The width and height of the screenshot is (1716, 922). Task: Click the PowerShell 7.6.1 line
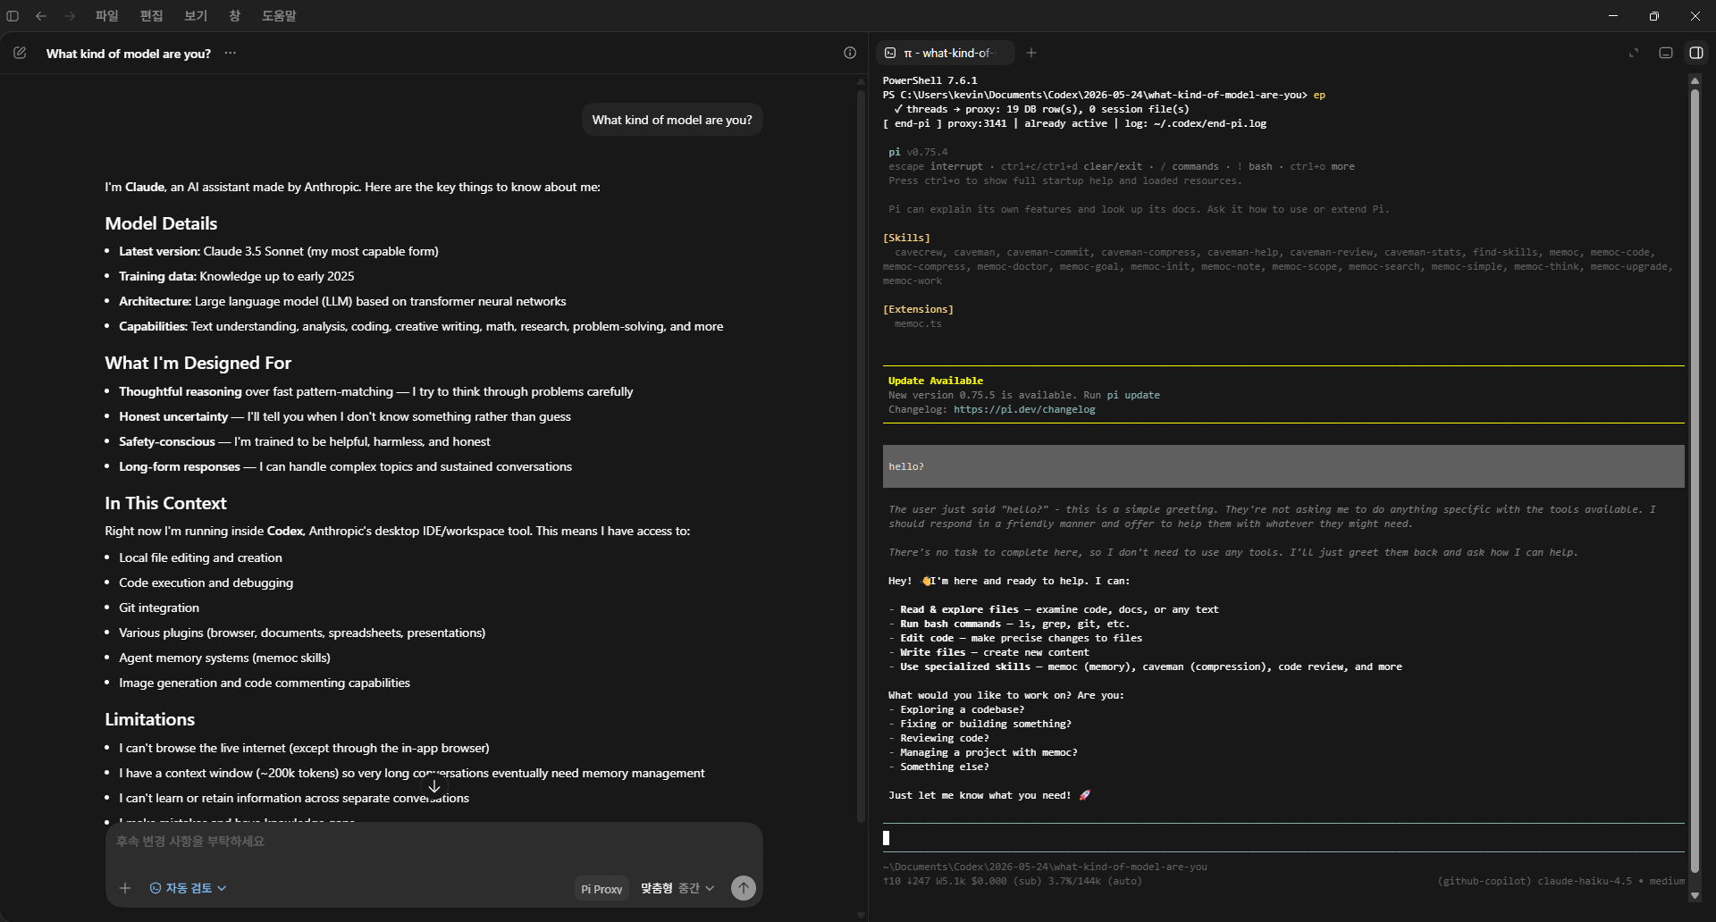[x=929, y=80]
